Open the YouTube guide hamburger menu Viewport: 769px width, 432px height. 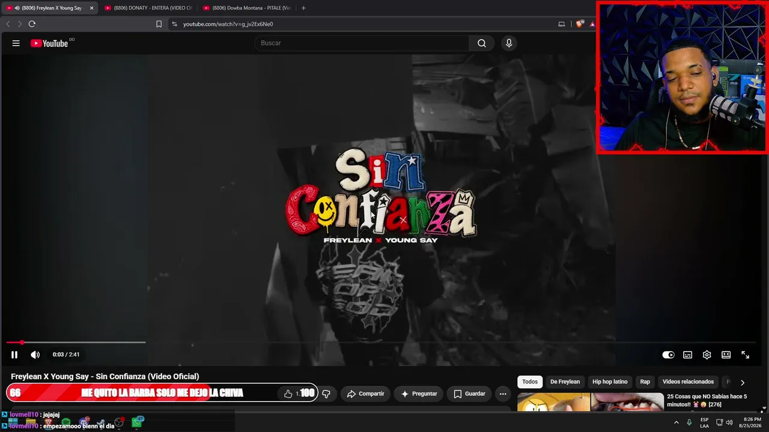[x=16, y=43]
